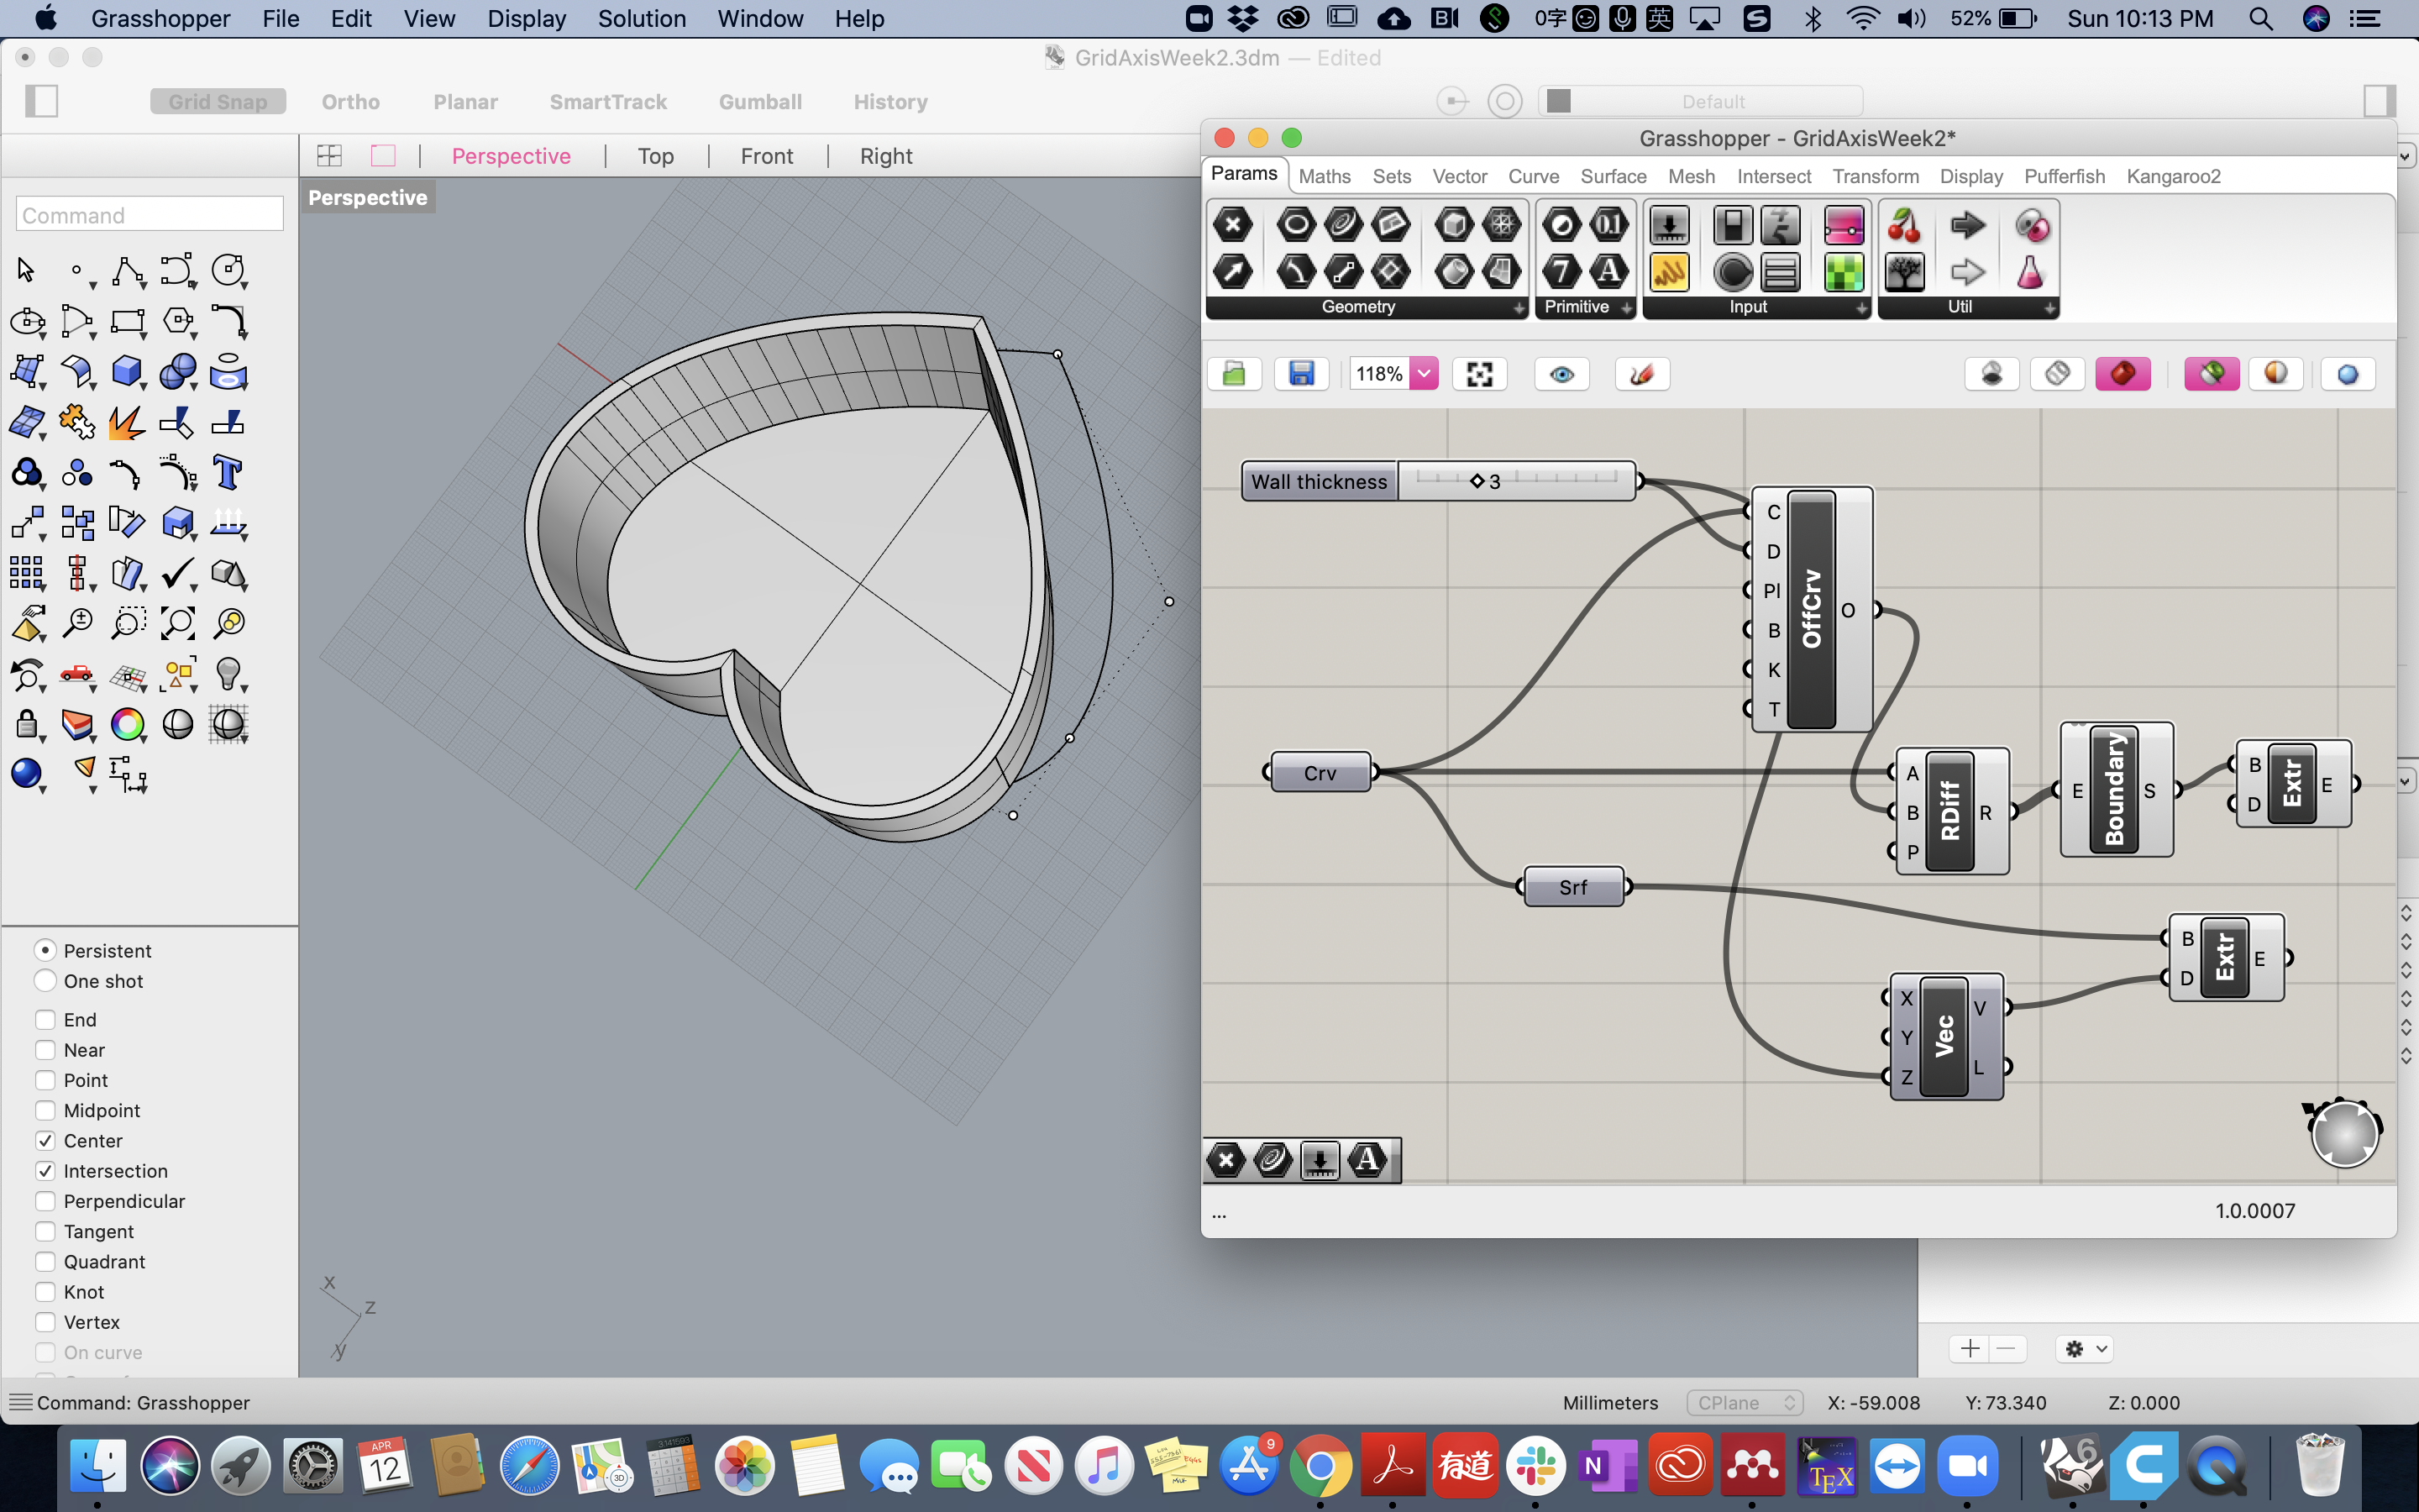This screenshot has height=1512, width=2419.
Task: Select the One shot radio option
Action: click(x=45, y=981)
